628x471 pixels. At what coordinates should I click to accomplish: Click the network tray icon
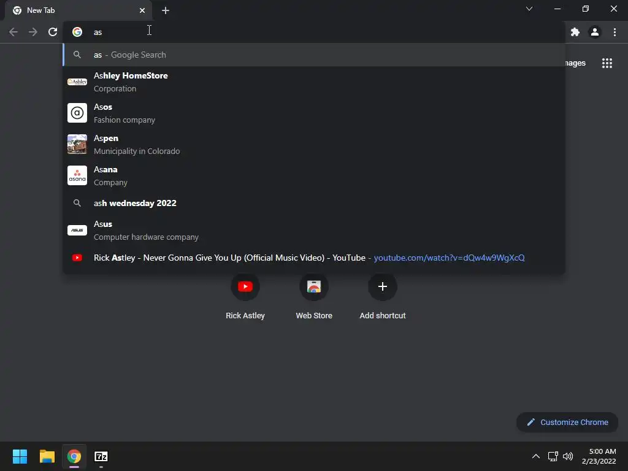[553, 456]
